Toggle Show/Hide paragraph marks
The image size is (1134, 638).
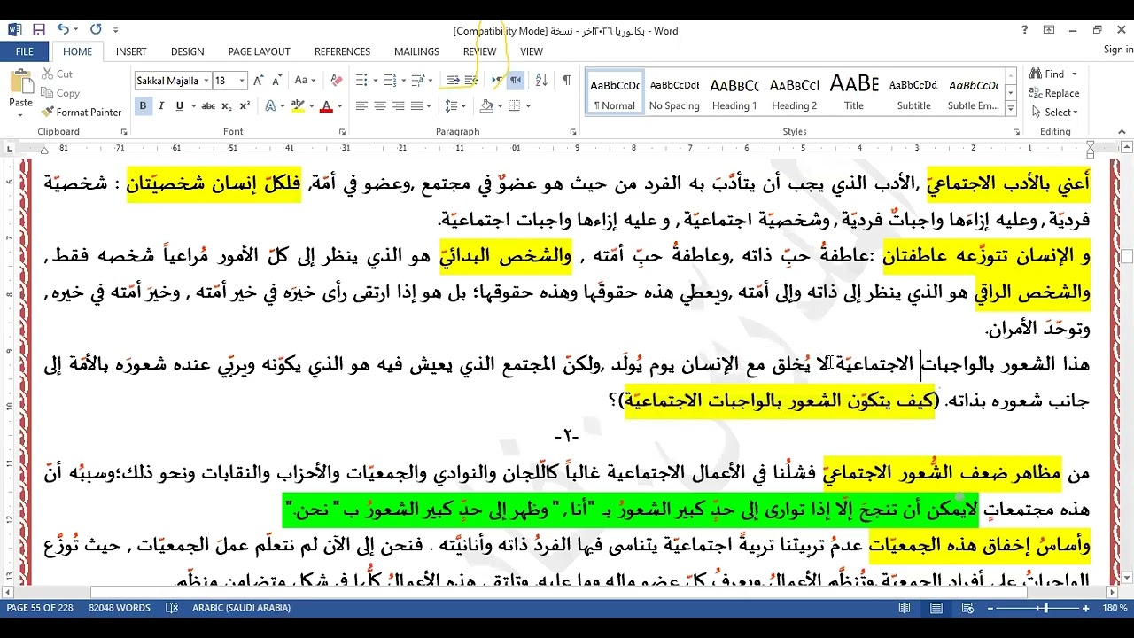pyautogui.click(x=567, y=81)
